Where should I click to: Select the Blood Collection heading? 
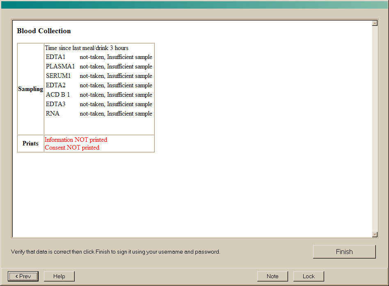[44, 31]
